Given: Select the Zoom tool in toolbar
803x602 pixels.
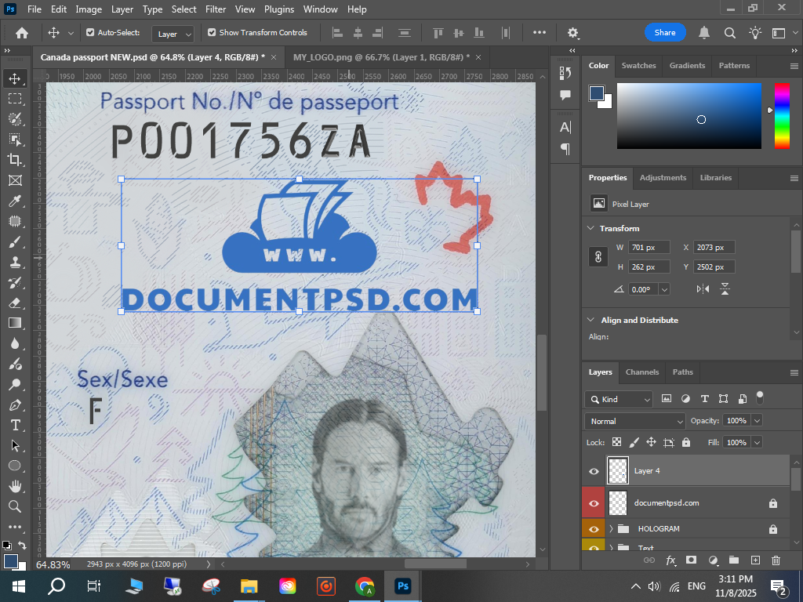Looking at the screenshot, I should click(x=14, y=506).
